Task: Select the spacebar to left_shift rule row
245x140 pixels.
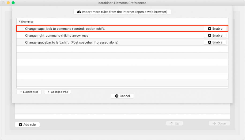Action: pyautogui.click(x=72, y=42)
